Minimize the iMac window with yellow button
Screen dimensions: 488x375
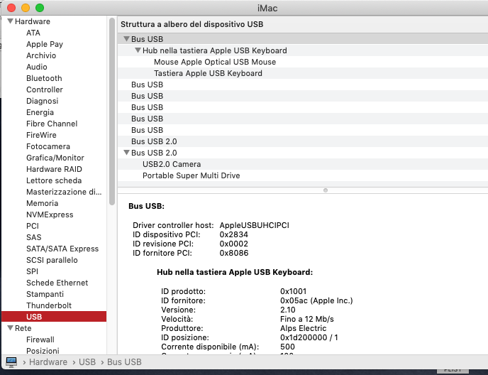click(26, 8)
